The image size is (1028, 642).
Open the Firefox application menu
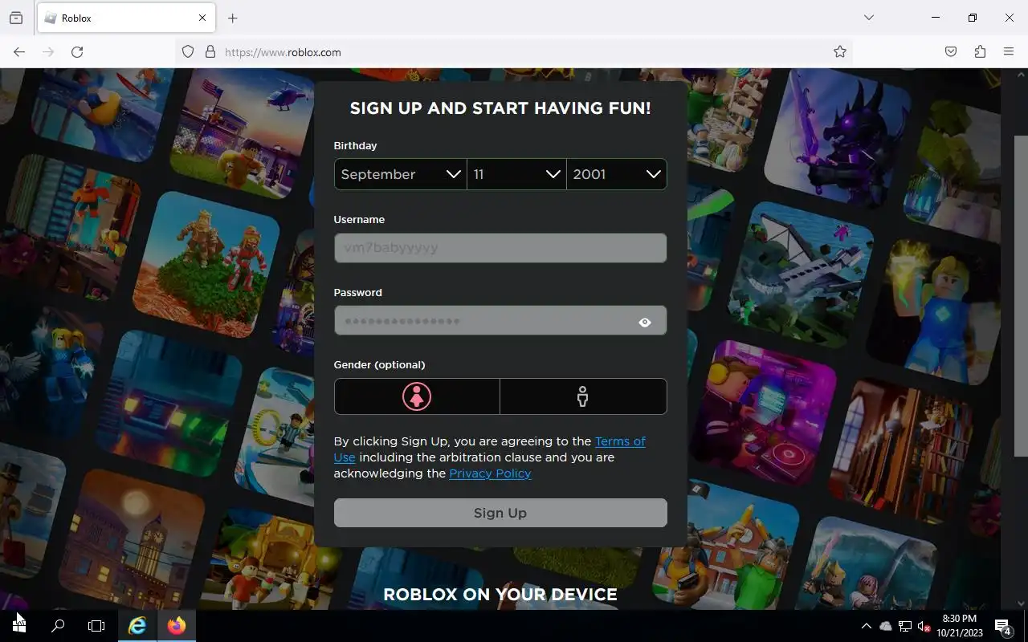point(1009,51)
